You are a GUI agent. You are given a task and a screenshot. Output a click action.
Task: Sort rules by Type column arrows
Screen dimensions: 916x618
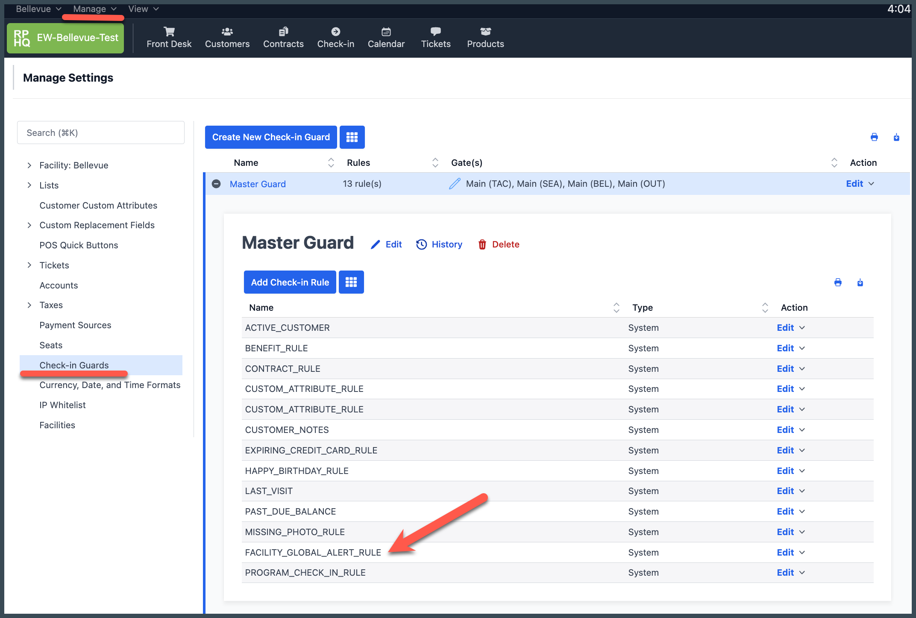tap(765, 307)
